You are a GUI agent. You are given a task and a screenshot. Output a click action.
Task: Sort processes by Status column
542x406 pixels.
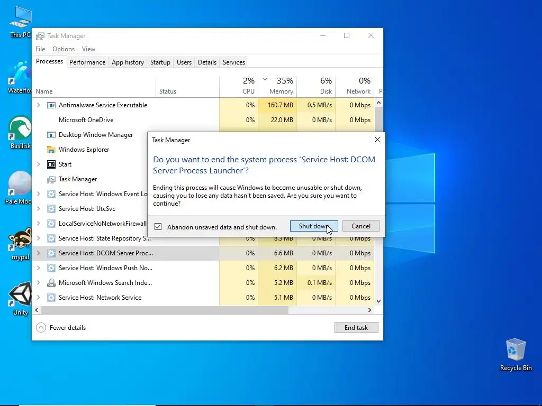pyautogui.click(x=188, y=87)
